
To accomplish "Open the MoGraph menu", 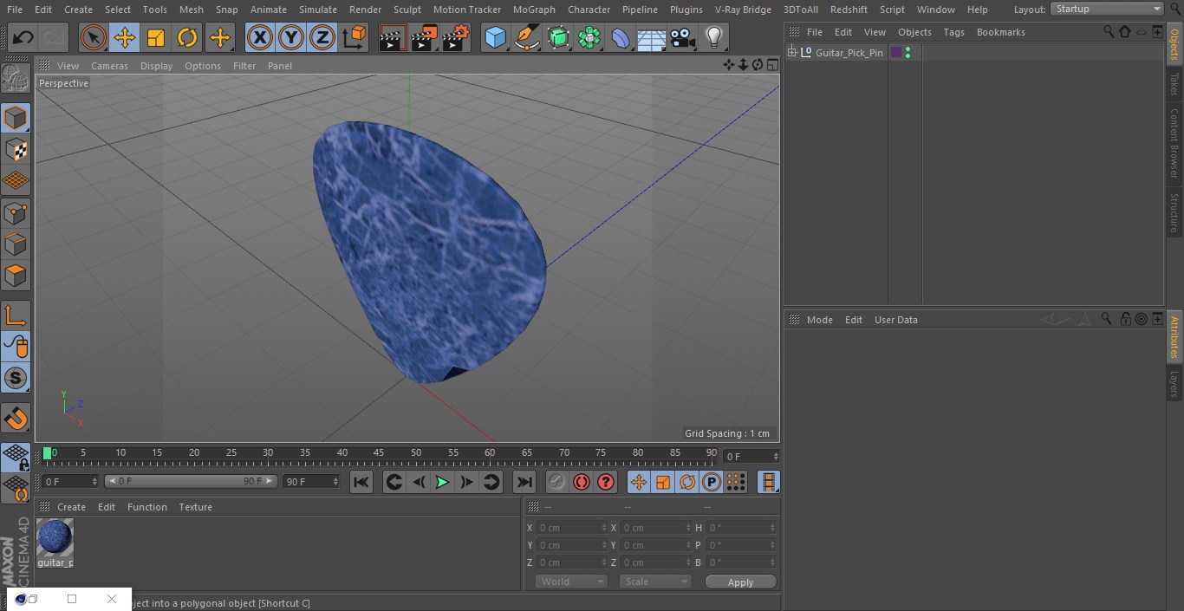I will click(x=534, y=10).
